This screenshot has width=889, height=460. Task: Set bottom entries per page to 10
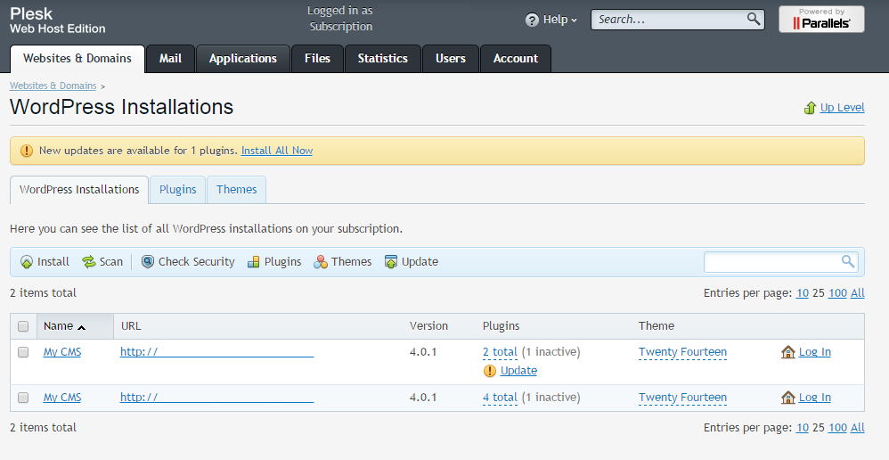pos(803,428)
